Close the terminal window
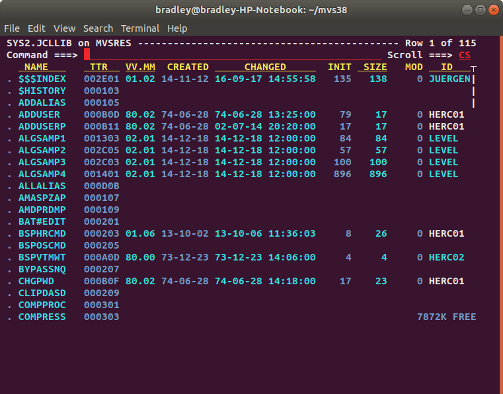Image resolution: width=503 pixels, height=394 pixels. (x=493, y=10)
